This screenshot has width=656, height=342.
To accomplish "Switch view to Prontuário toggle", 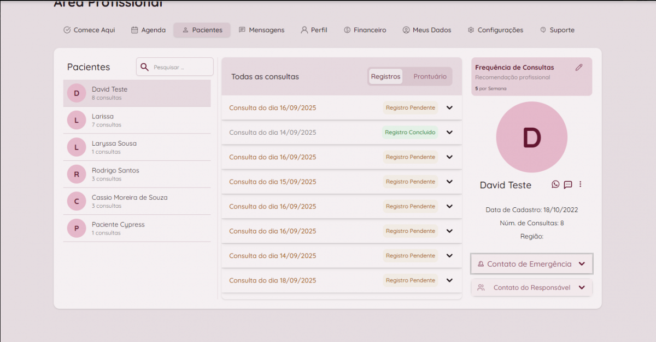I will point(430,76).
